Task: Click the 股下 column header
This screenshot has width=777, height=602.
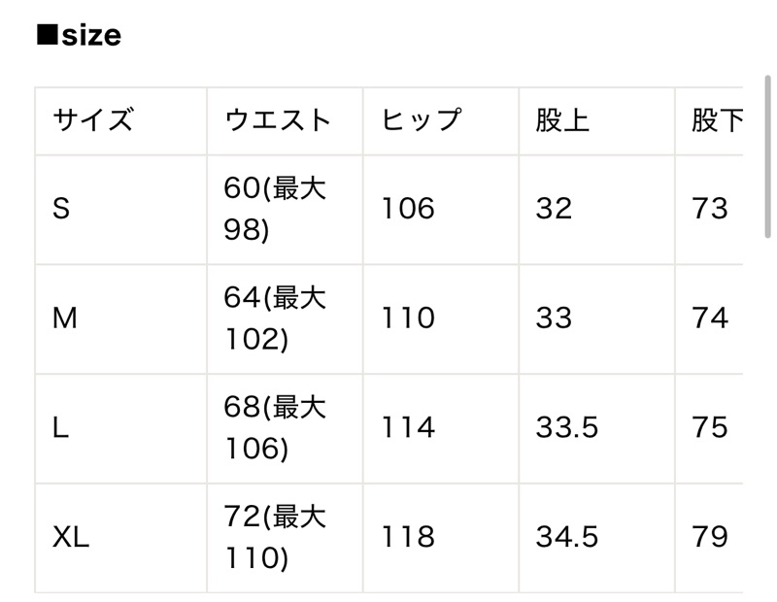Action: [717, 120]
